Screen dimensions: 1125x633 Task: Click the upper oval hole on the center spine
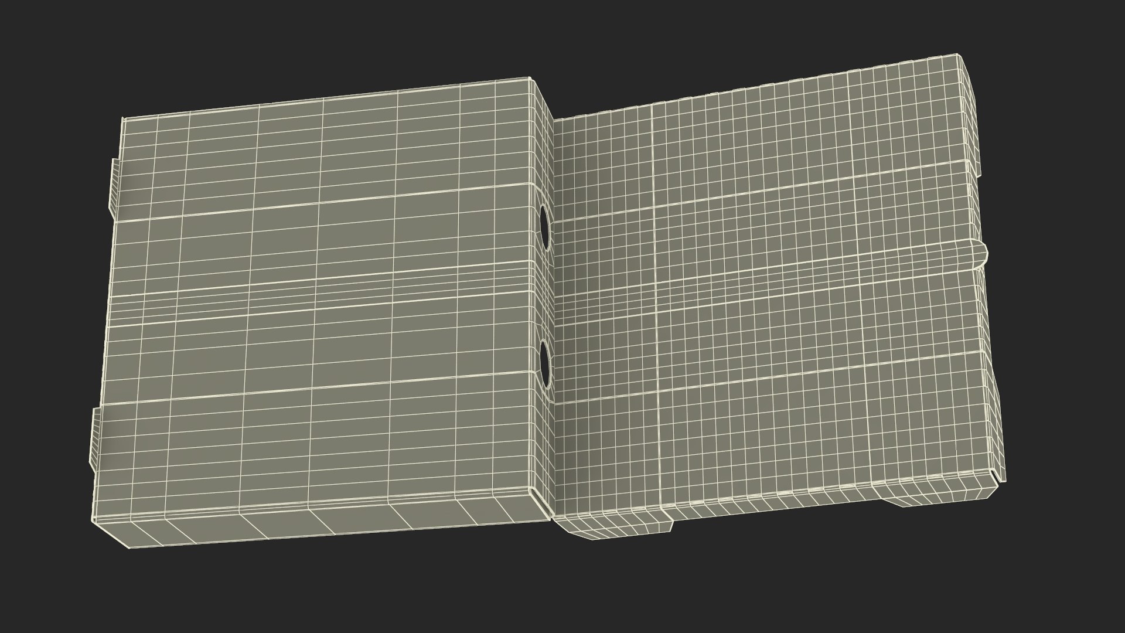click(545, 224)
